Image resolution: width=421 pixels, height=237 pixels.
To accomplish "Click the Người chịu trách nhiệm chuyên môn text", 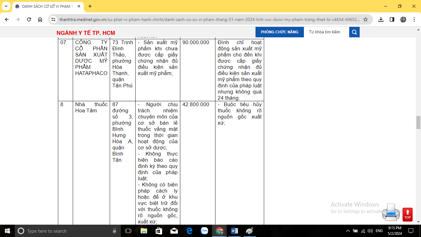I will click(x=157, y=126).
